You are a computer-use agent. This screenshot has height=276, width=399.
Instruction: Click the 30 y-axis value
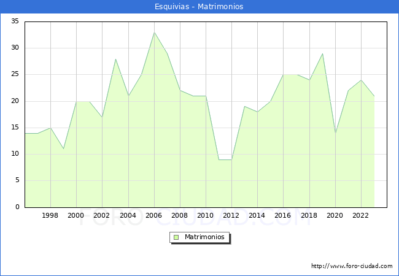(x=15, y=47)
